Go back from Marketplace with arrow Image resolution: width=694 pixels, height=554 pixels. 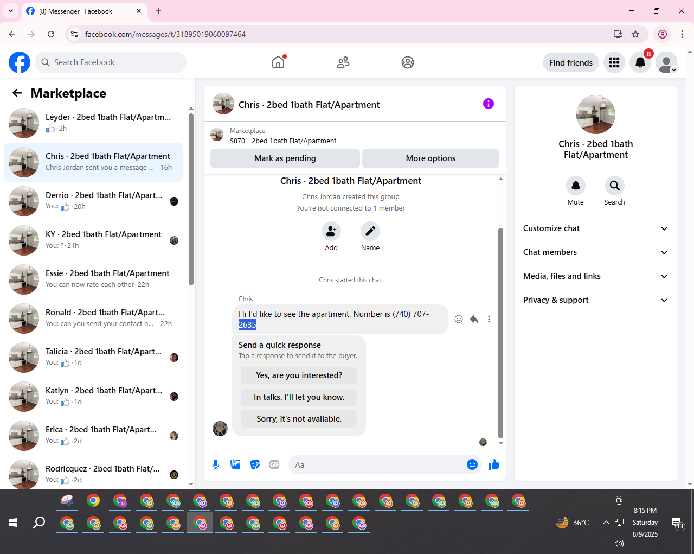[x=17, y=93]
